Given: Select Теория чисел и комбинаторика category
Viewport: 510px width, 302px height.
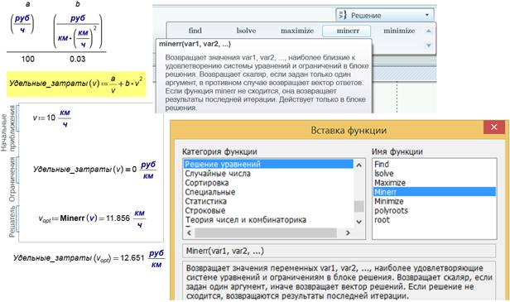Looking at the screenshot, I should (245, 220).
